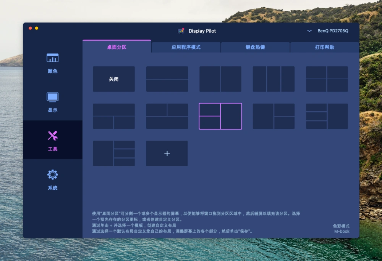Image resolution: width=382 pixels, height=261 pixels.
Task: Choose the one-left two-right layout
Action: click(x=274, y=116)
